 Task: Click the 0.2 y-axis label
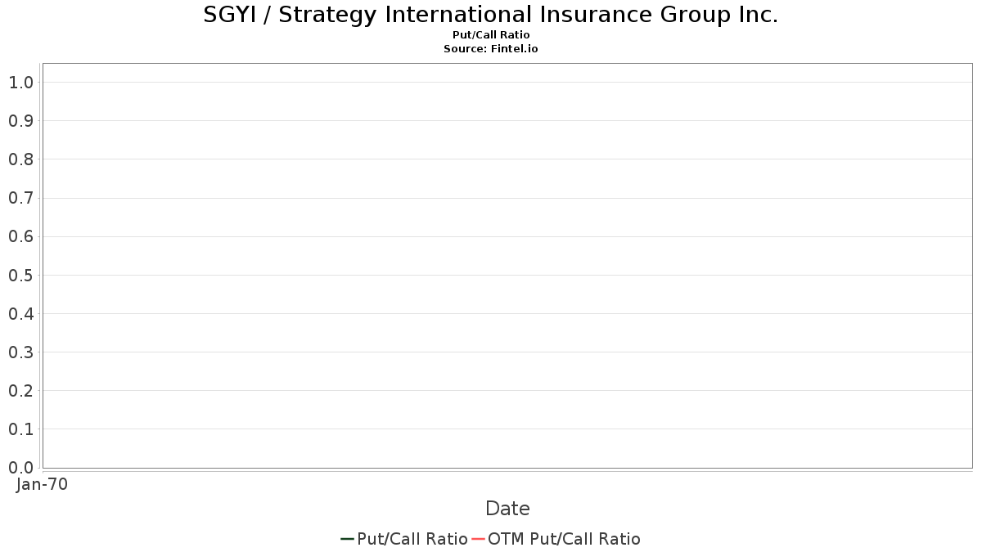20,391
